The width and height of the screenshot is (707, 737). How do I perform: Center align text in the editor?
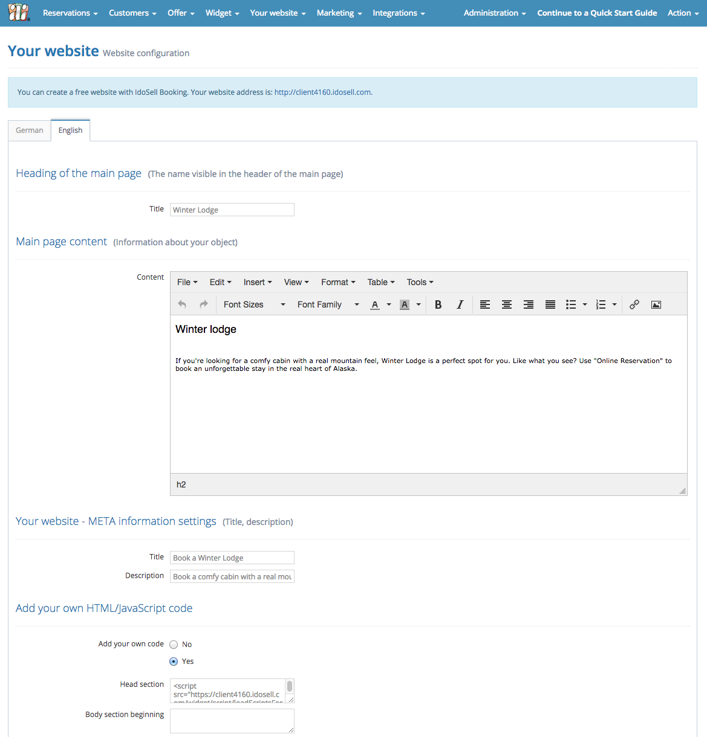tap(507, 304)
